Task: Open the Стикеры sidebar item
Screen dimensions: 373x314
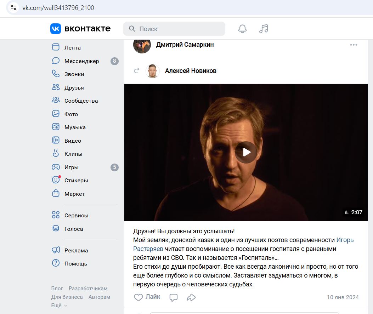Action: [76, 181]
